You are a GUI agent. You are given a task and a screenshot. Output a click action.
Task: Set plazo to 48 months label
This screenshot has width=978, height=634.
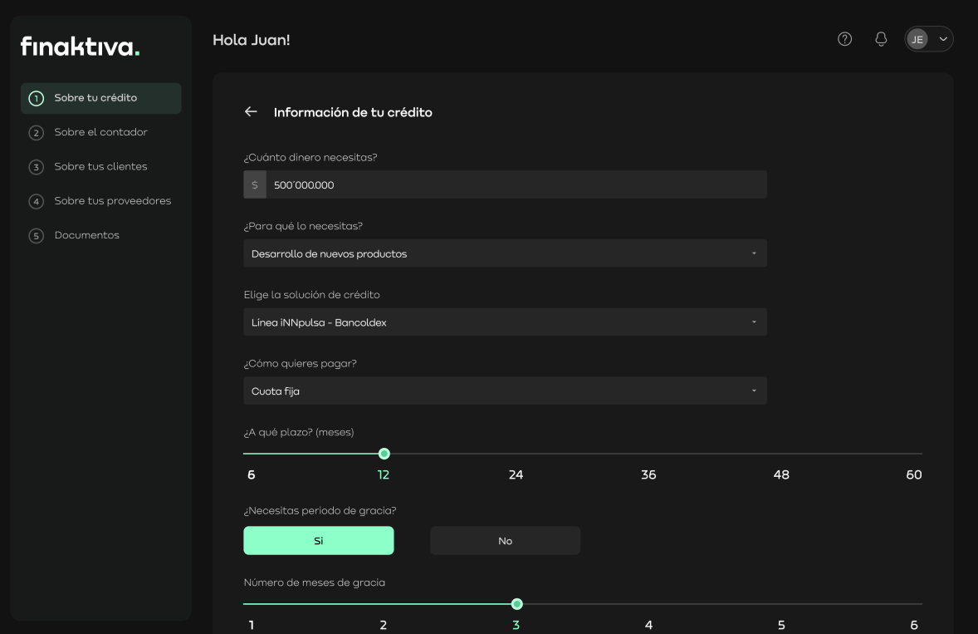[781, 474]
